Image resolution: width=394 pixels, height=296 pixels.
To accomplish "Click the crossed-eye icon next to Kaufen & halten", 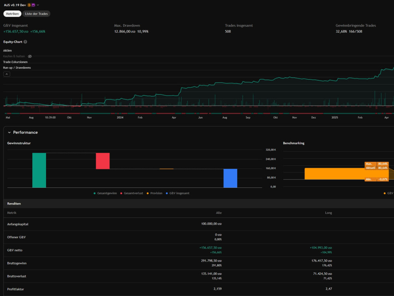I will pyautogui.click(x=30, y=56).
